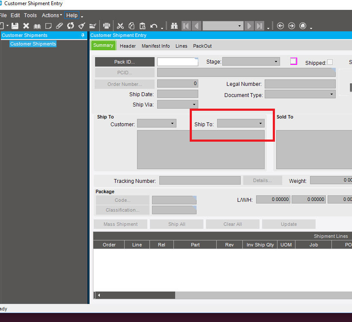
Task: Click the memo note icon in toolbar
Action: coord(48,26)
